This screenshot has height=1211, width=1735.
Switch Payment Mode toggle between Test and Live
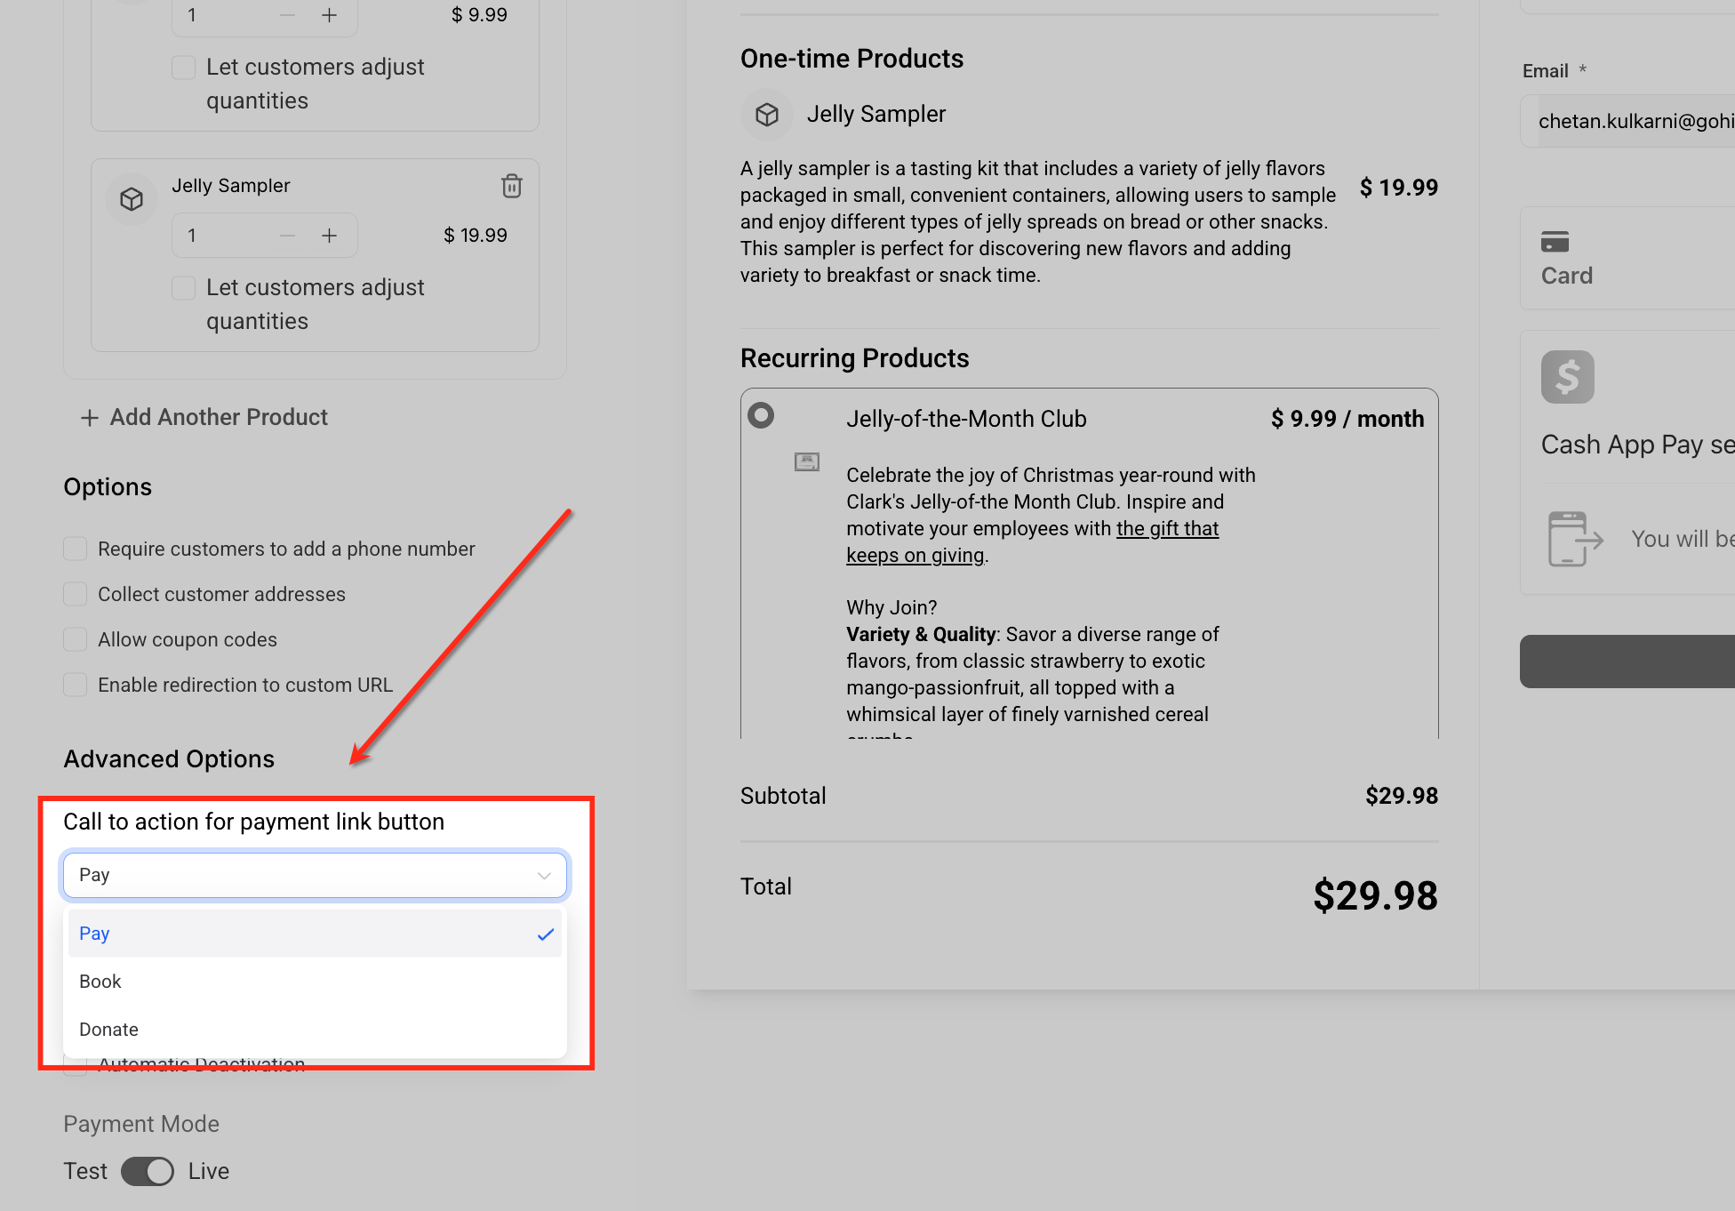coord(148,1171)
